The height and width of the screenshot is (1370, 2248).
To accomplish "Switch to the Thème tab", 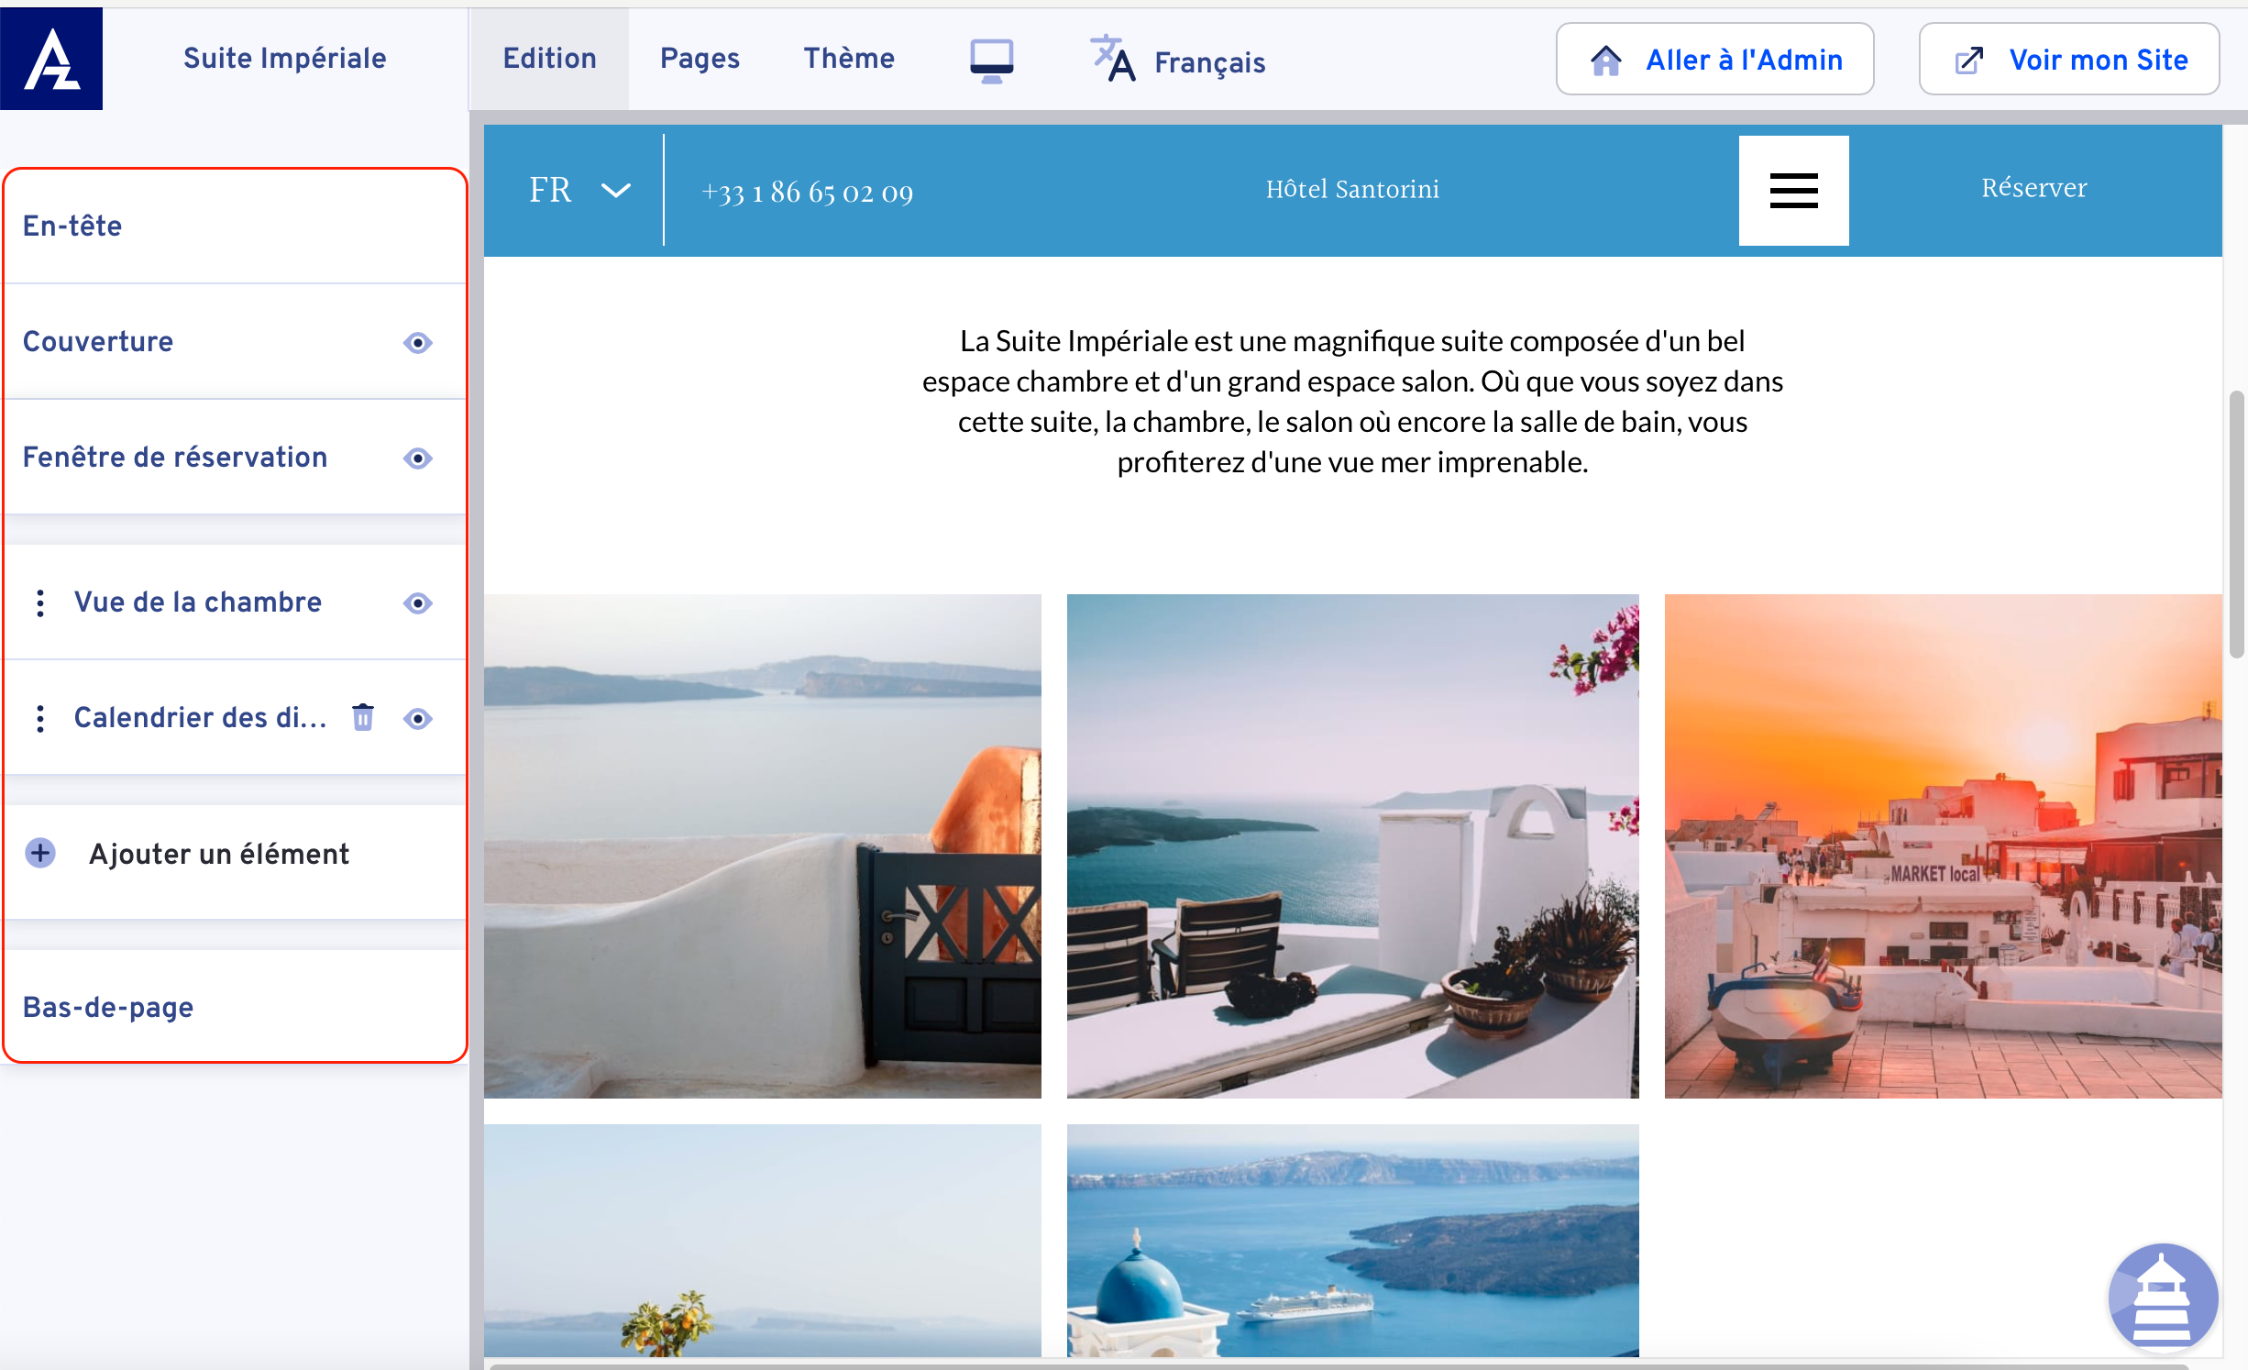I will 849,59.
